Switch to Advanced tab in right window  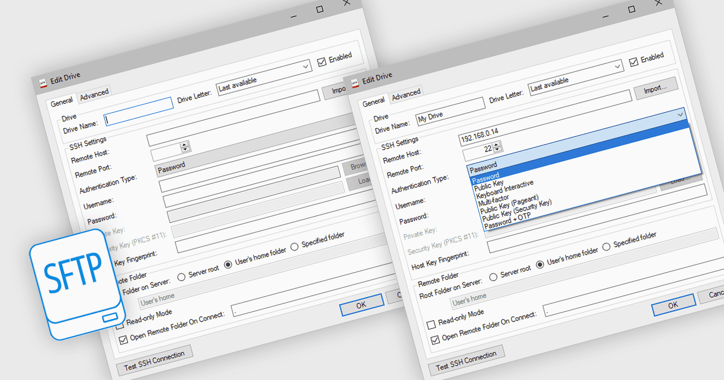(x=406, y=93)
